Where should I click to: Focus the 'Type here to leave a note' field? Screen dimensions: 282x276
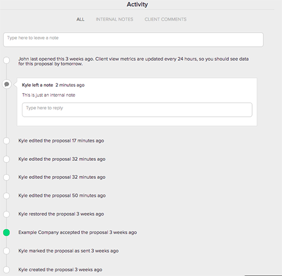[x=133, y=40]
